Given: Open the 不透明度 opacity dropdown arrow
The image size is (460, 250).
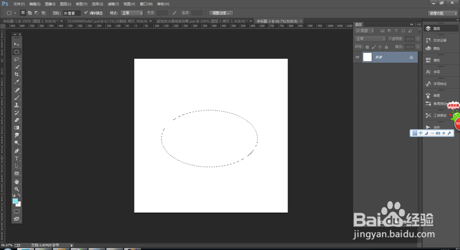Looking at the screenshot, I should (x=418, y=39).
